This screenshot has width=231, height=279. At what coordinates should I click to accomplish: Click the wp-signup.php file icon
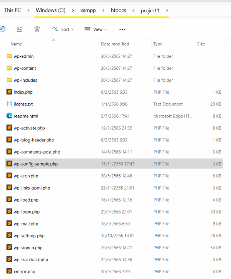tap(9, 247)
